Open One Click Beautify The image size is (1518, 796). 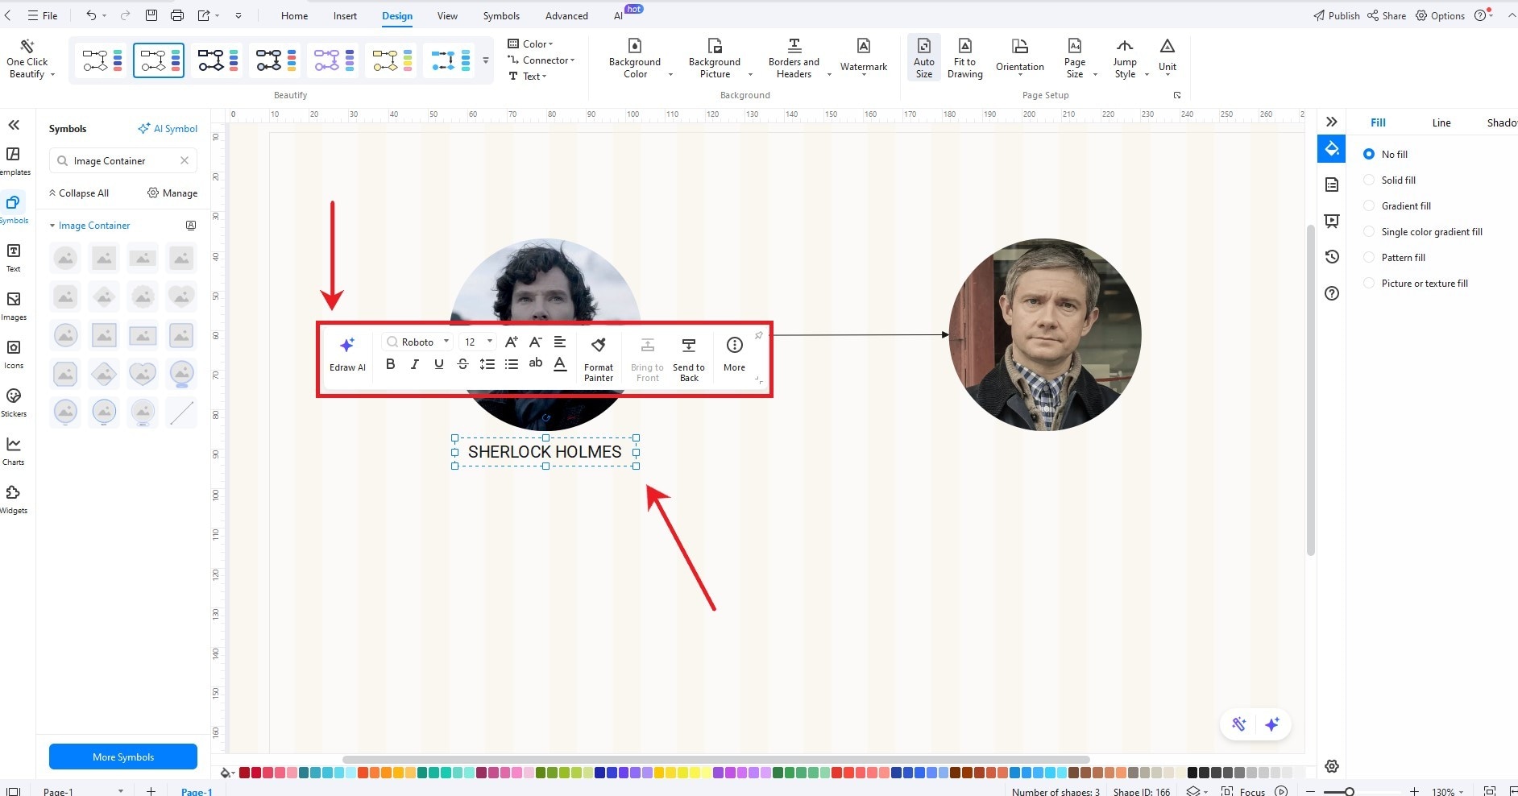coord(29,58)
